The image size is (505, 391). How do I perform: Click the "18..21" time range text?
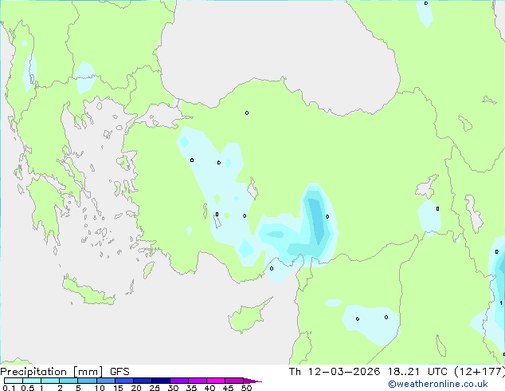[404, 372]
